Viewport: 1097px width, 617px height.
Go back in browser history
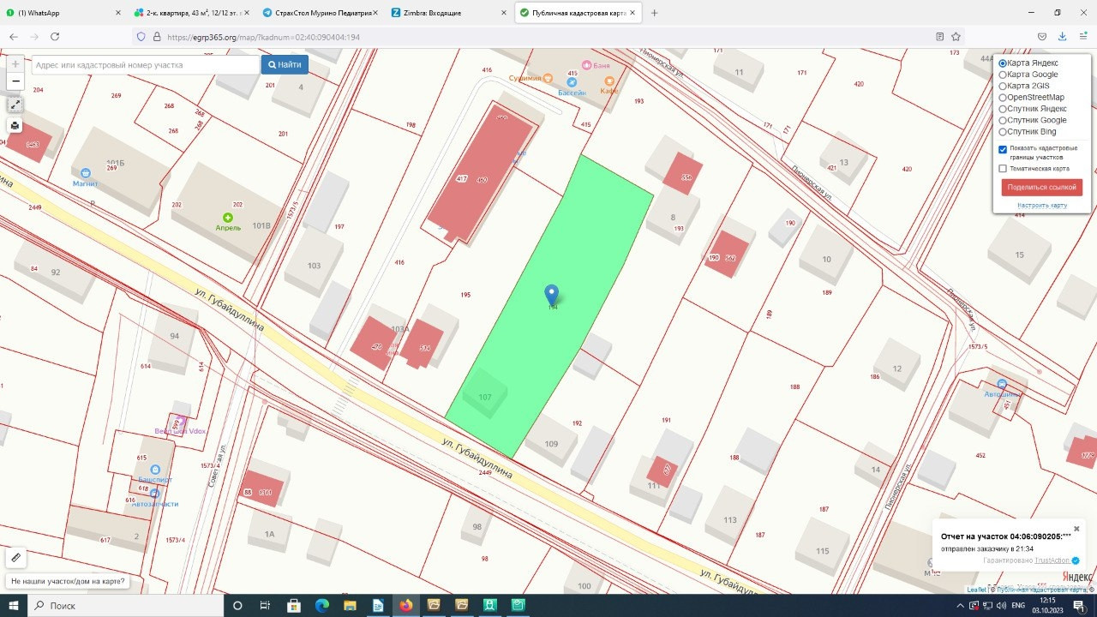tap(14, 37)
